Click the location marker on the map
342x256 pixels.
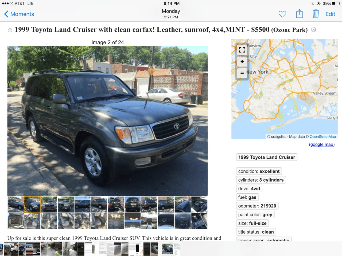pyautogui.click(x=285, y=89)
